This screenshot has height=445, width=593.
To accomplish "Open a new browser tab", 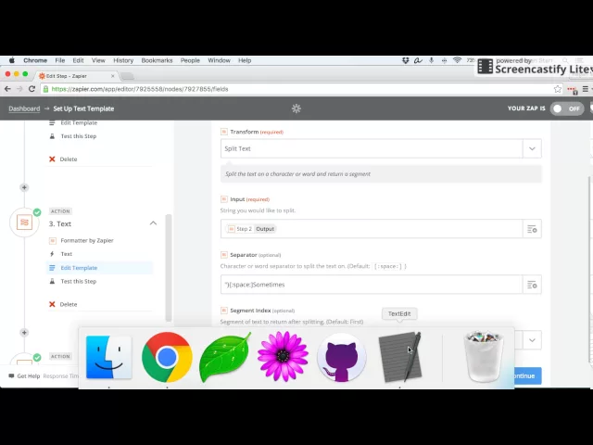I will (x=128, y=76).
